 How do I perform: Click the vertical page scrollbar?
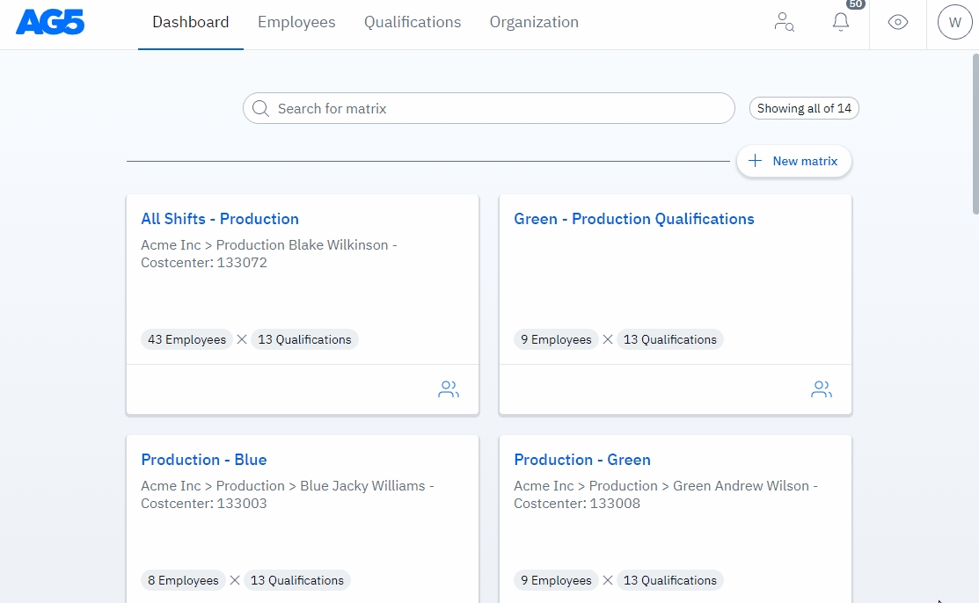pyautogui.click(x=975, y=132)
